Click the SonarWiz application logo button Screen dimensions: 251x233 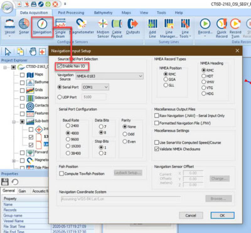8,8
